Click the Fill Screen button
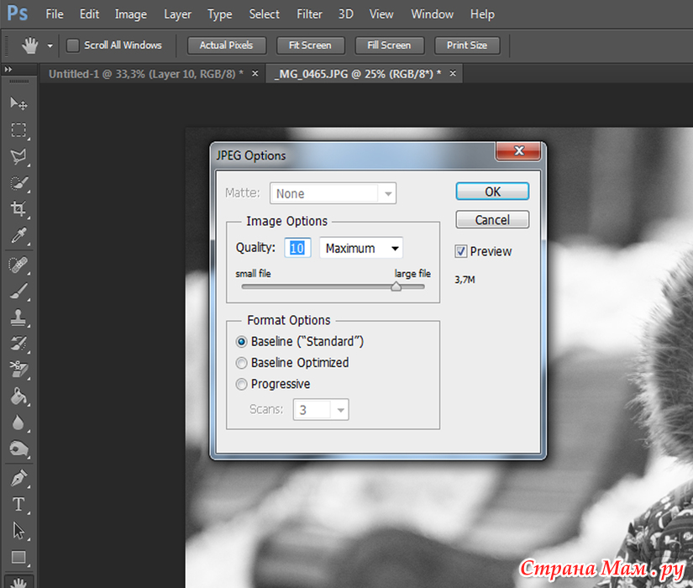The image size is (693, 588). [x=390, y=45]
